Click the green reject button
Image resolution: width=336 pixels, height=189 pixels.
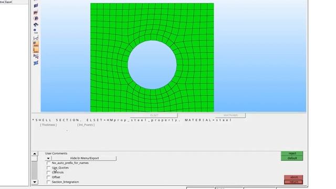292,153
